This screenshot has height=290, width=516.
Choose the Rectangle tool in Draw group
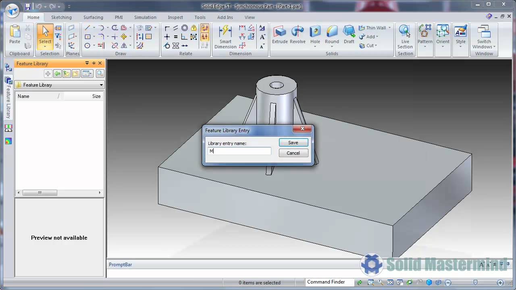[x=87, y=37]
